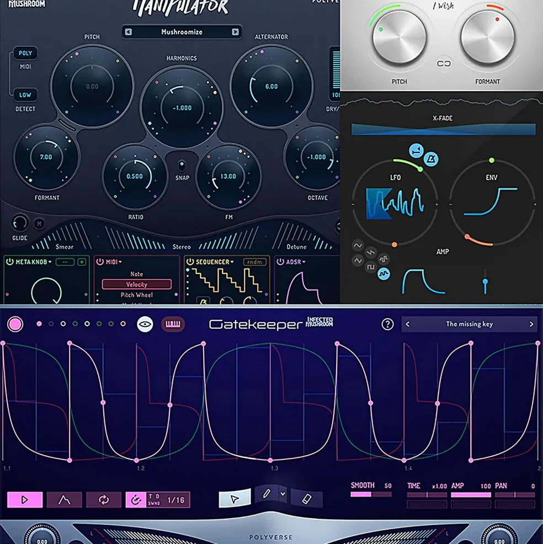This screenshot has height=544, width=543.
Task: Click the Harmonics knob
Action: [x=182, y=108]
